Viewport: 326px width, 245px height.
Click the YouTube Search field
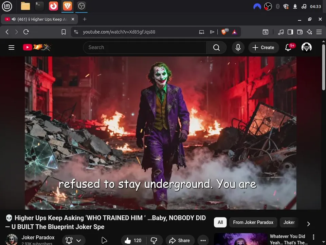click(x=145, y=48)
